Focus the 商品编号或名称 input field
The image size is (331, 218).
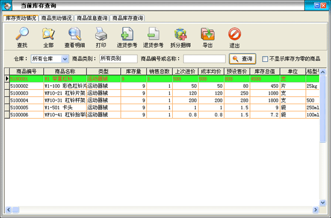(205, 59)
